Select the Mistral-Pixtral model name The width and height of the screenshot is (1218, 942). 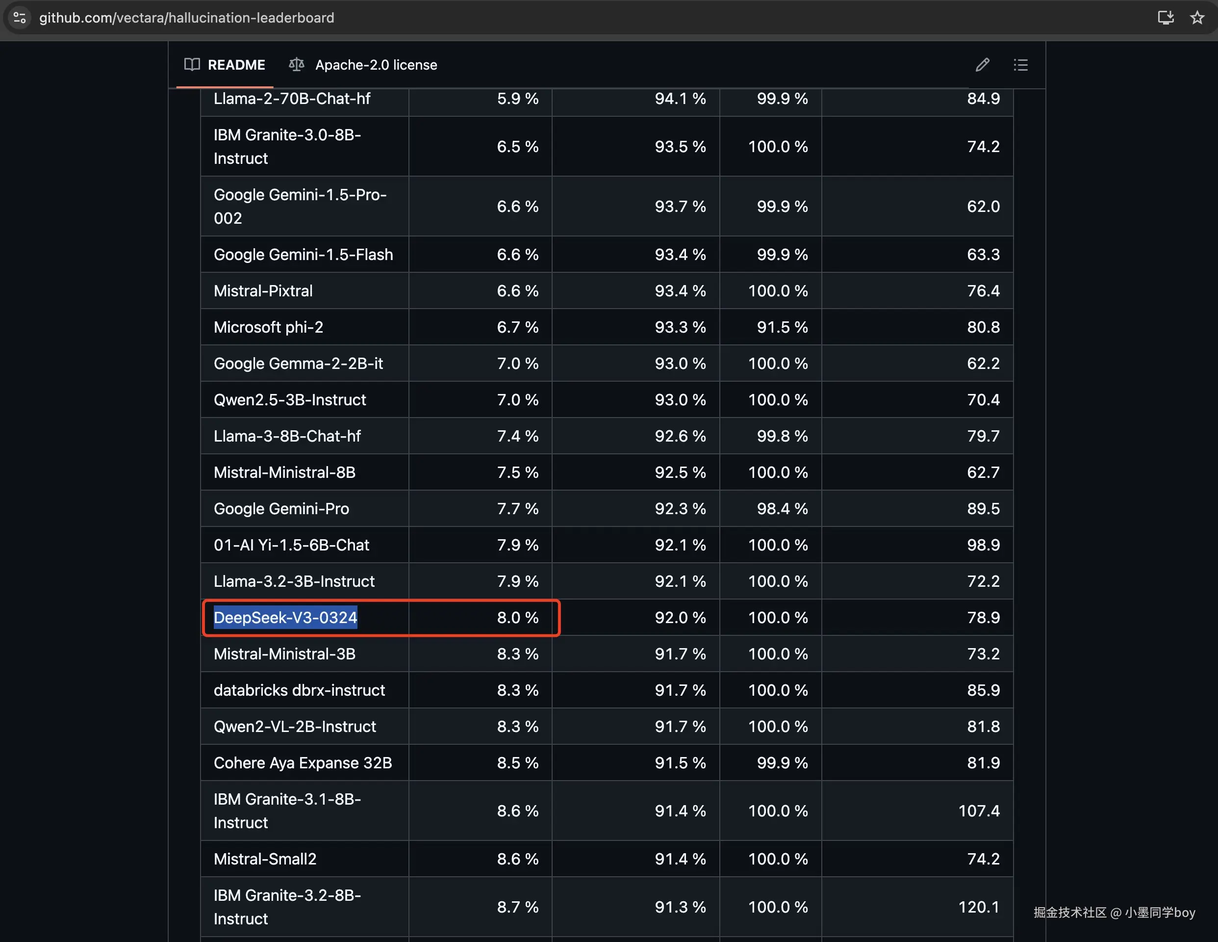tap(263, 291)
